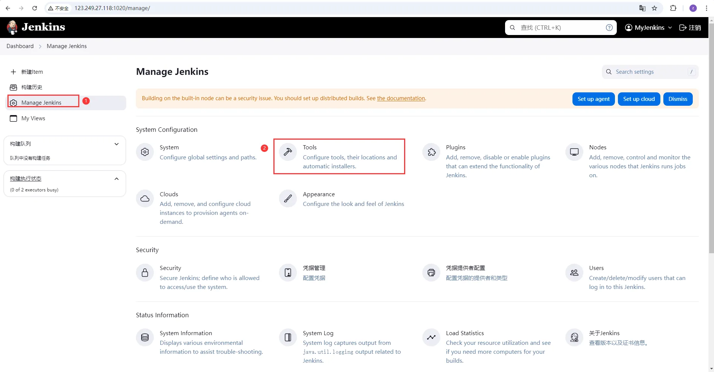Click the Appearance paintbrush icon
The width and height of the screenshot is (714, 372).
tap(288, 199)
